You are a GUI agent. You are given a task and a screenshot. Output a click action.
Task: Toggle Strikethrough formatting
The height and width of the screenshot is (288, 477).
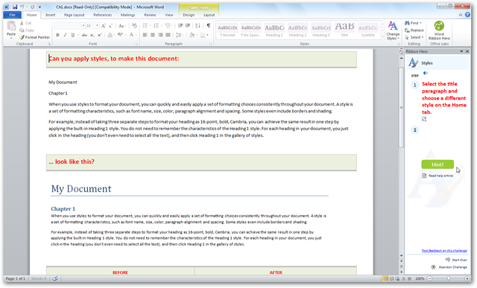(x=84, y=35)
